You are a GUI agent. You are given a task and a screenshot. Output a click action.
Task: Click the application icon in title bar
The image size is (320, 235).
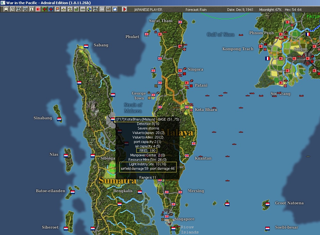pyautogui.click(x=3, y=3)
